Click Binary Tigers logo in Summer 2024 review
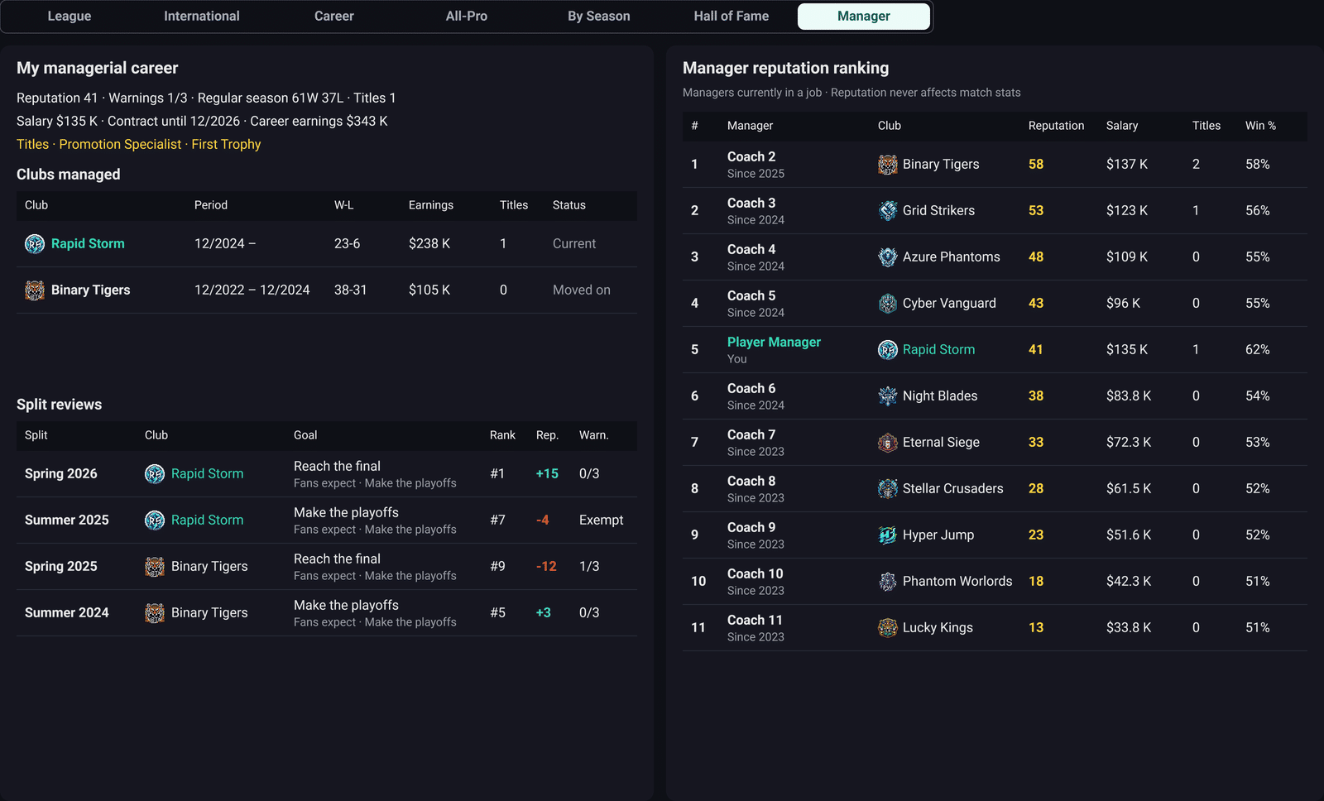This screenshot has width=1324, height=801. 155,612
